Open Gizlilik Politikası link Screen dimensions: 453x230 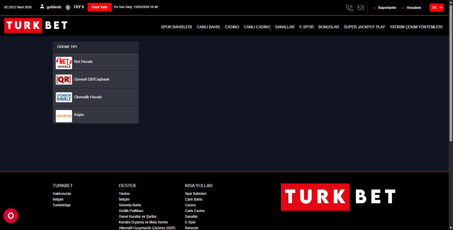tap(131, 211)
